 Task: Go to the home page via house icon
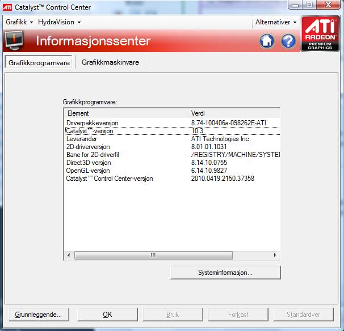267,41
